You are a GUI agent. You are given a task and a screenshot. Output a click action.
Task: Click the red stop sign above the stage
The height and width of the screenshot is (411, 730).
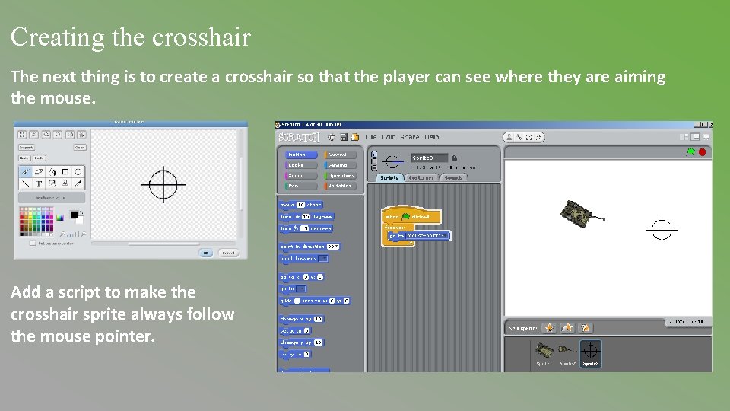coord(703,152)
